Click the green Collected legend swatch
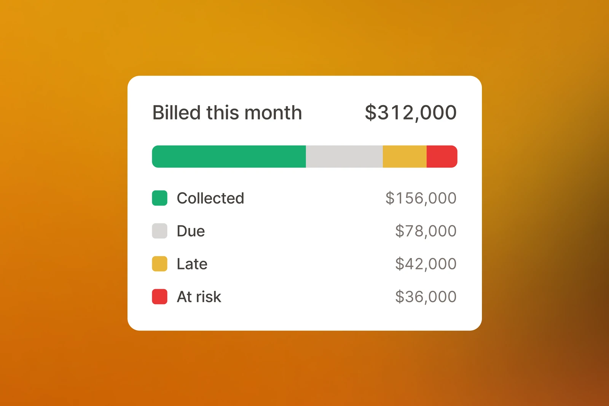Screen dimensions: 609x406 click(x=159, y=198)
